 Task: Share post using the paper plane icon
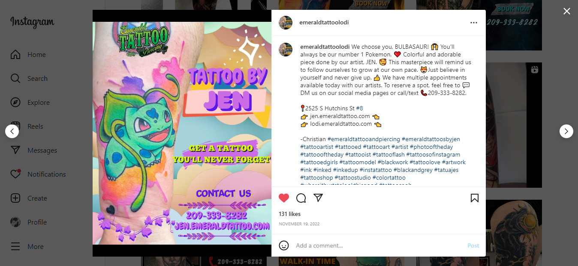click(x=318, y=198)
